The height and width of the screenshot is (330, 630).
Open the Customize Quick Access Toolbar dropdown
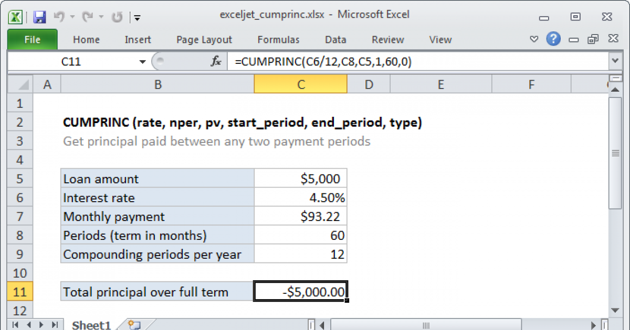coord(136,17)
